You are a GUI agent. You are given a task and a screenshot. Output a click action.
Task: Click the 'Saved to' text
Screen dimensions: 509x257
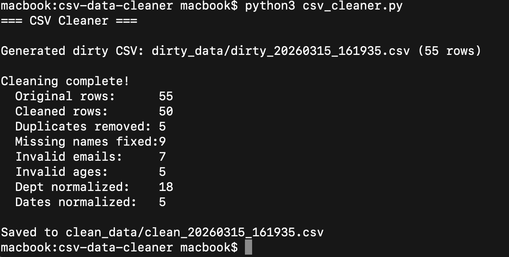(x=30, y=232)
